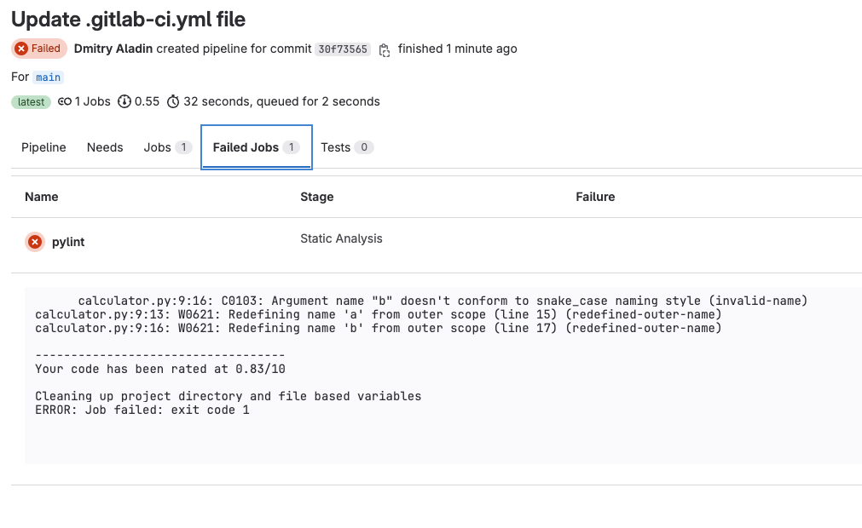Open the main branch link
The width and height of the screenshot is (862, 528).
49,77
